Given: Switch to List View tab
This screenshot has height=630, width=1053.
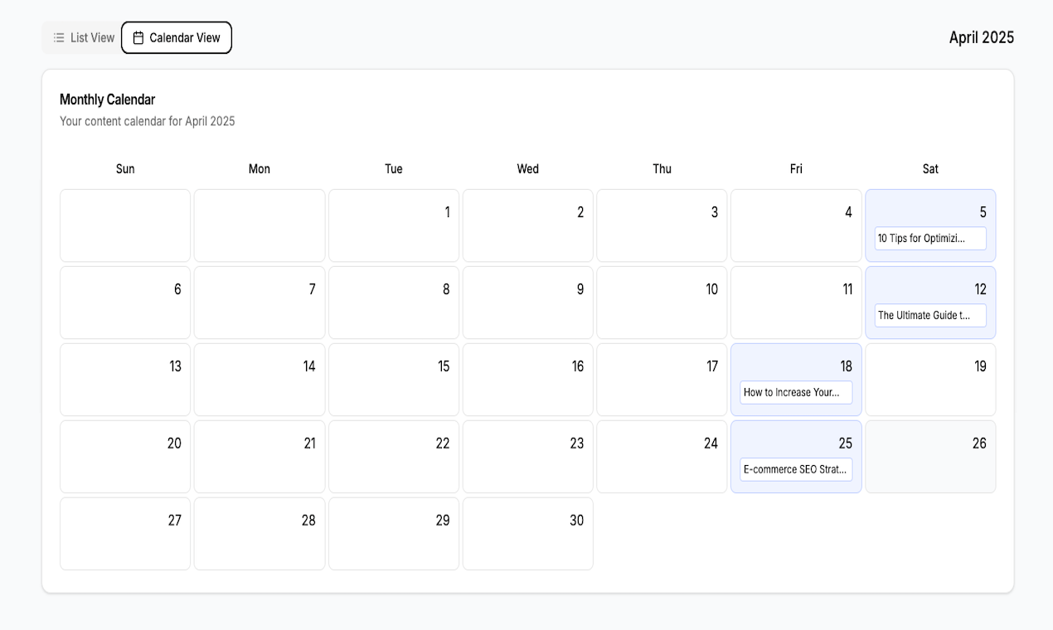Looking at the screenshot, I should click(x=84, y=38).
